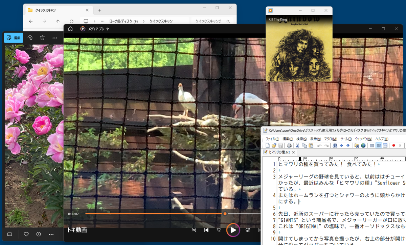
Task: Click the クイックスキャン search field in Explorer
Action: 213,21
